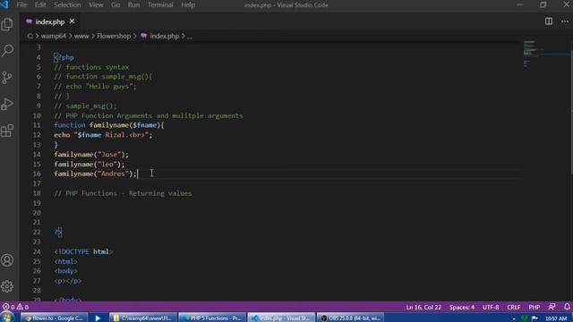Open the Run and Debug view
573x322 pixels.
[x=7, y=104]
